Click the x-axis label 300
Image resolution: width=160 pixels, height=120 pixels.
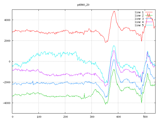[92, 117]
